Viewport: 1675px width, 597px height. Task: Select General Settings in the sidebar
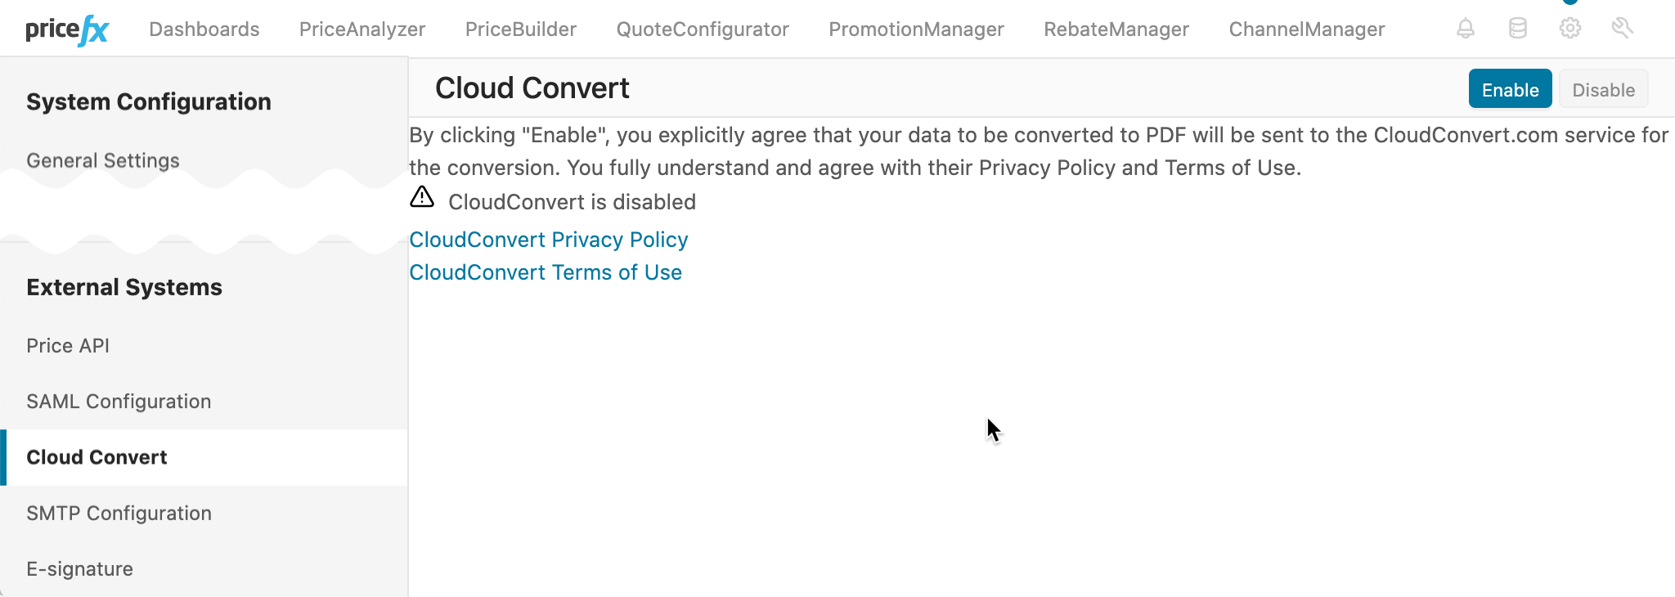click(102, 160)
